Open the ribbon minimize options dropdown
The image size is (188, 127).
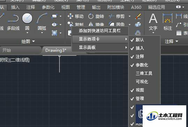183,7
